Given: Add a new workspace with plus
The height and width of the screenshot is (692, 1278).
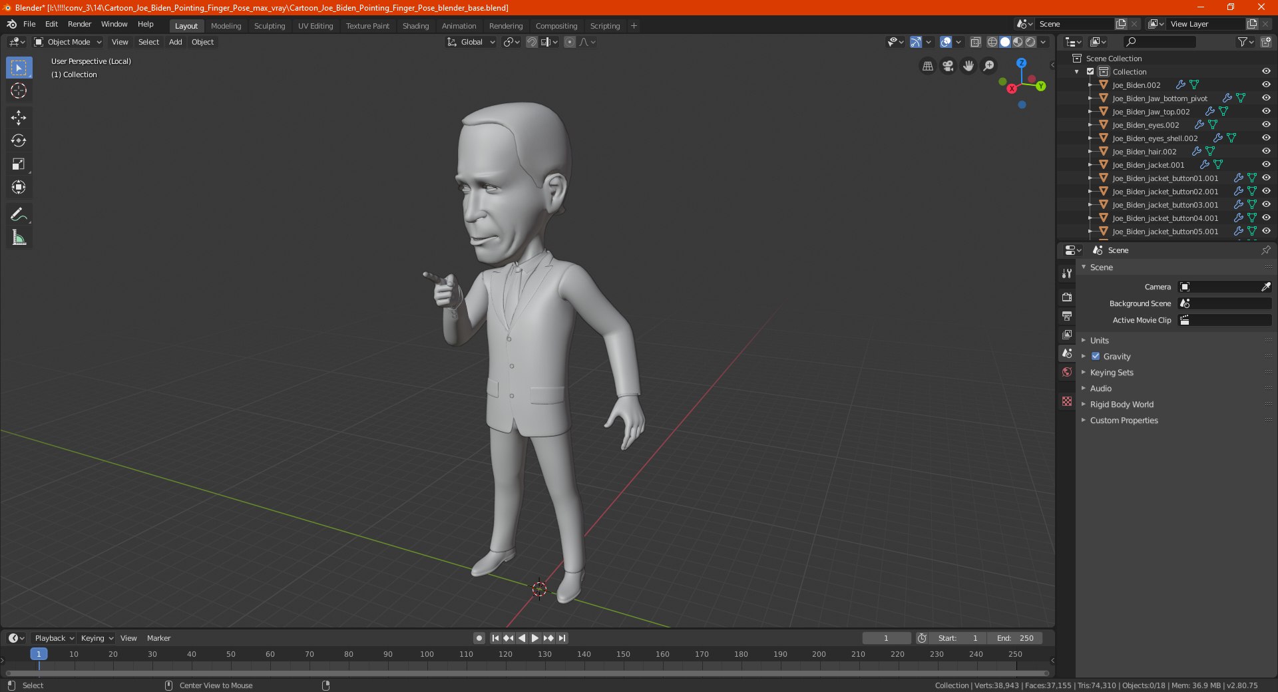Looking at the screenshot, I should [x=634, y=26].
